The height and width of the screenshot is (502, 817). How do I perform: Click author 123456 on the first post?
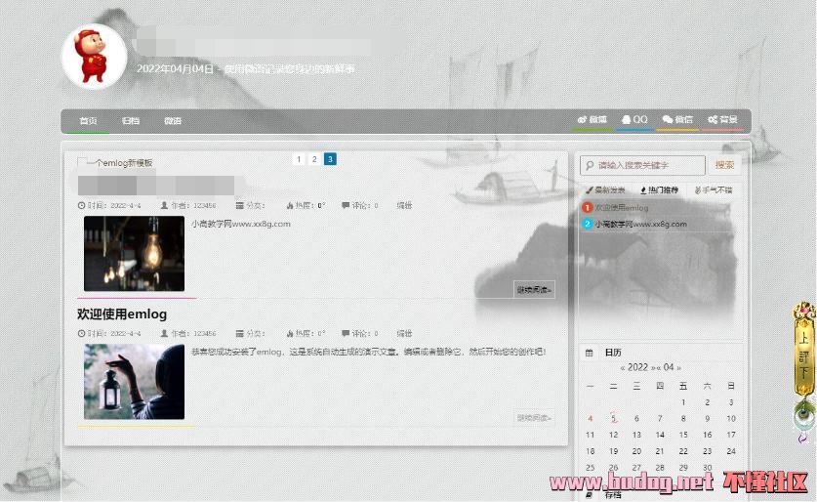coord(204,206)
